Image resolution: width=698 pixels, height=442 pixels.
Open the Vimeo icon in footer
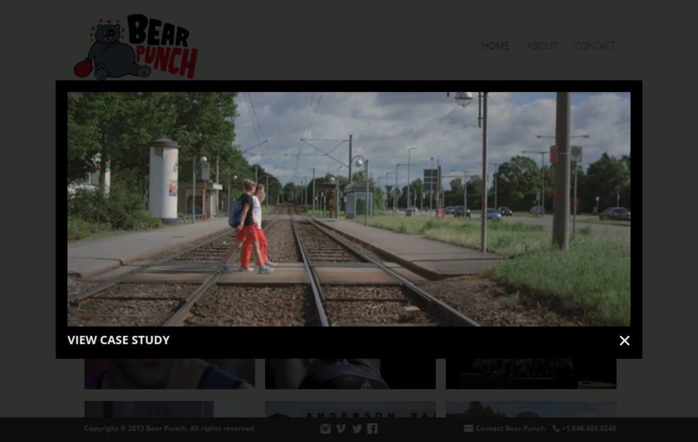click(341, 428)
